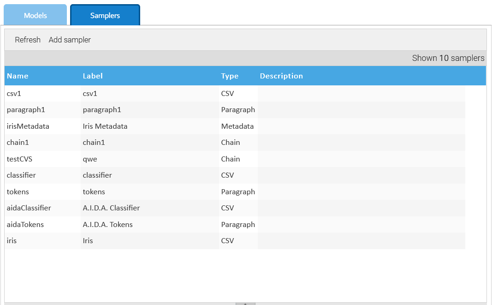Click Paragraph type in tokens row
Screen dimensions: 492x305
pos(238,192)
